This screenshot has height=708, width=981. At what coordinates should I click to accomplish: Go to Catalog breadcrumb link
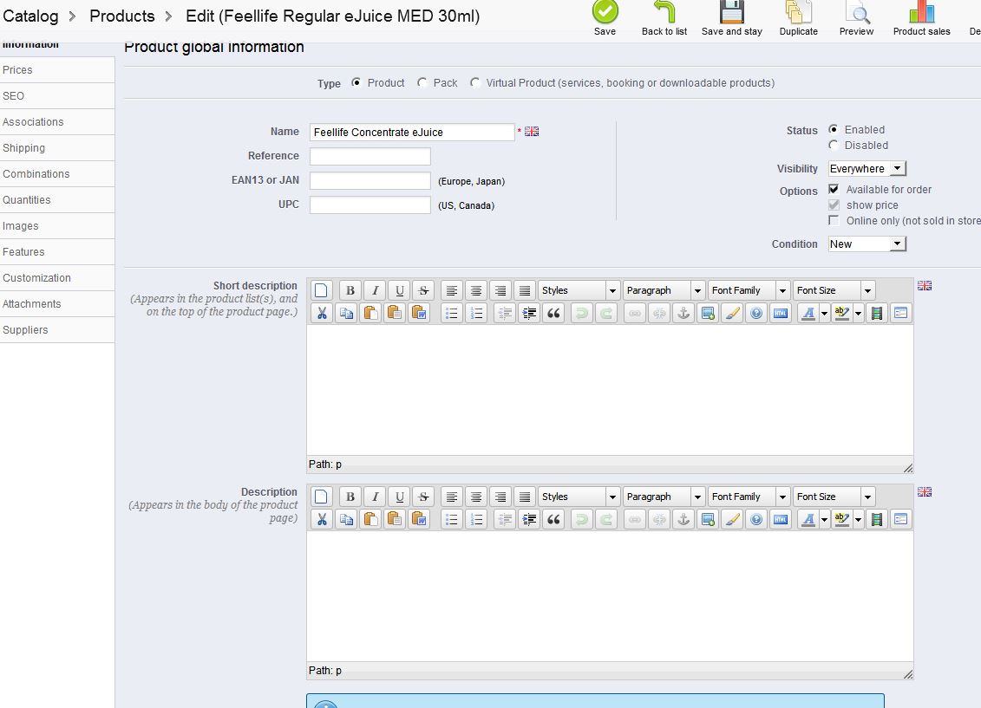[30, 16]
